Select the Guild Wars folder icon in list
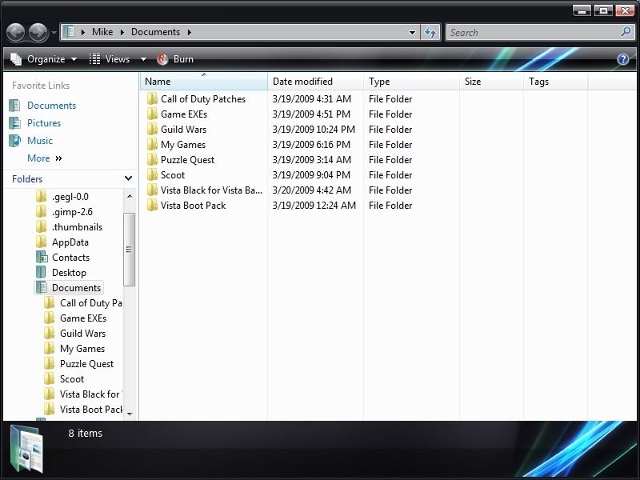This screenshot has height=480, width=640. pyautogui.click(x=152, y=130)
